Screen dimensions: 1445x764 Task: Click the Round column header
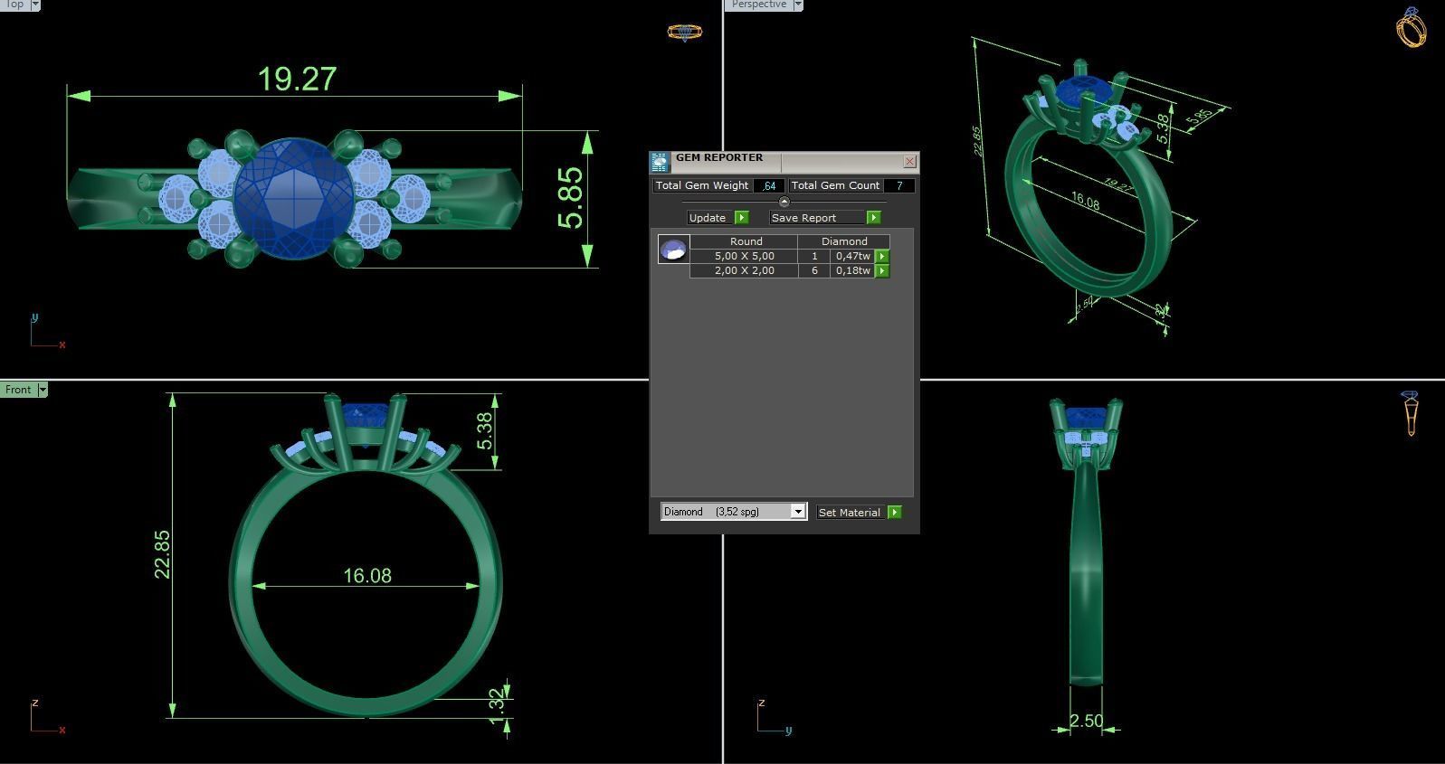pos(745,241)
